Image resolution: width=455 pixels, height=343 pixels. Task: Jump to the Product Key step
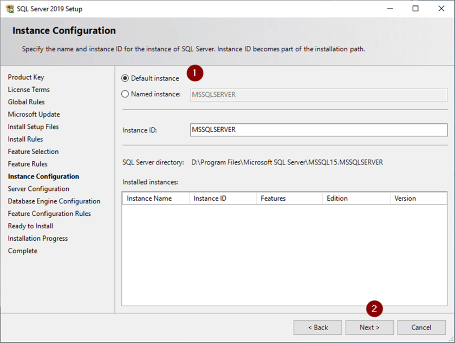tap(26, 77)
